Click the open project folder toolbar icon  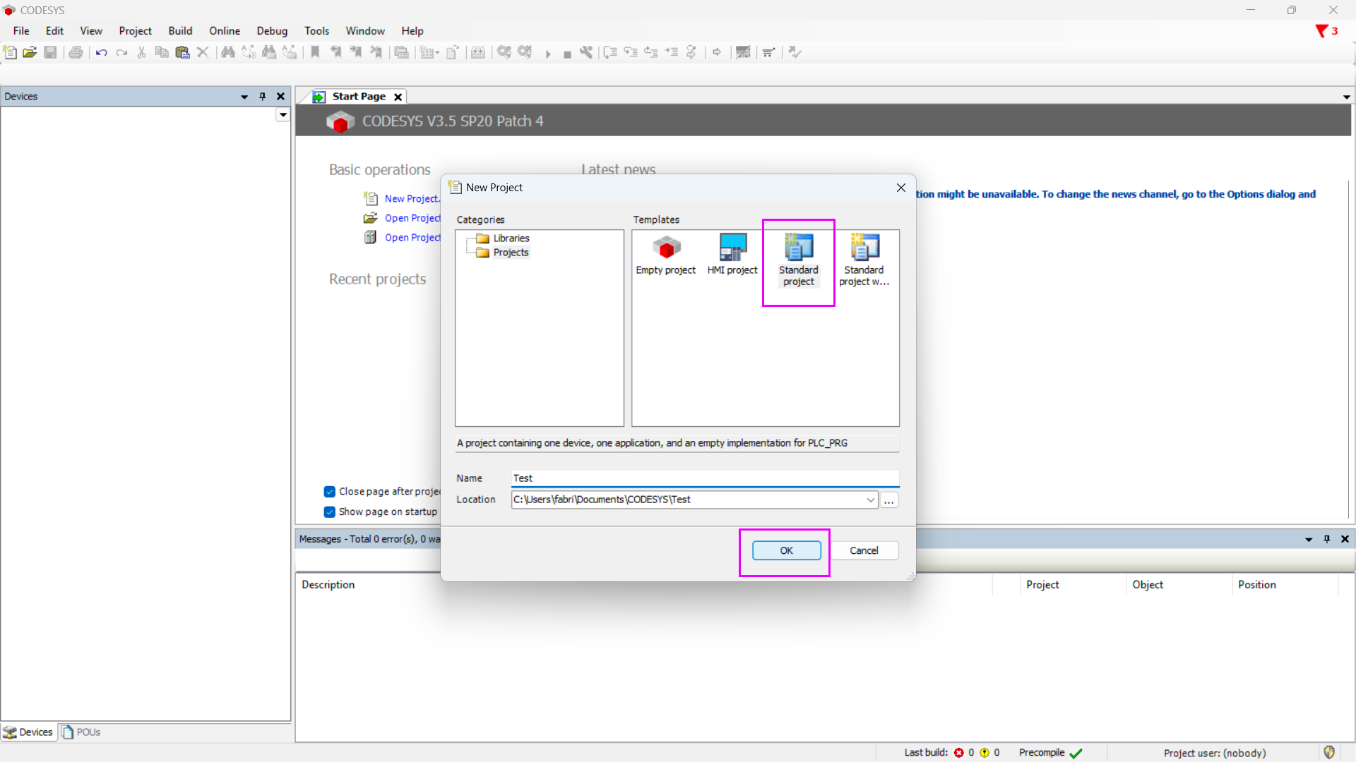[30, 52]
